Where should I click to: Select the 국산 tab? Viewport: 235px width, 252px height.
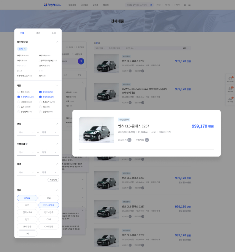click(x=38, y=33)
